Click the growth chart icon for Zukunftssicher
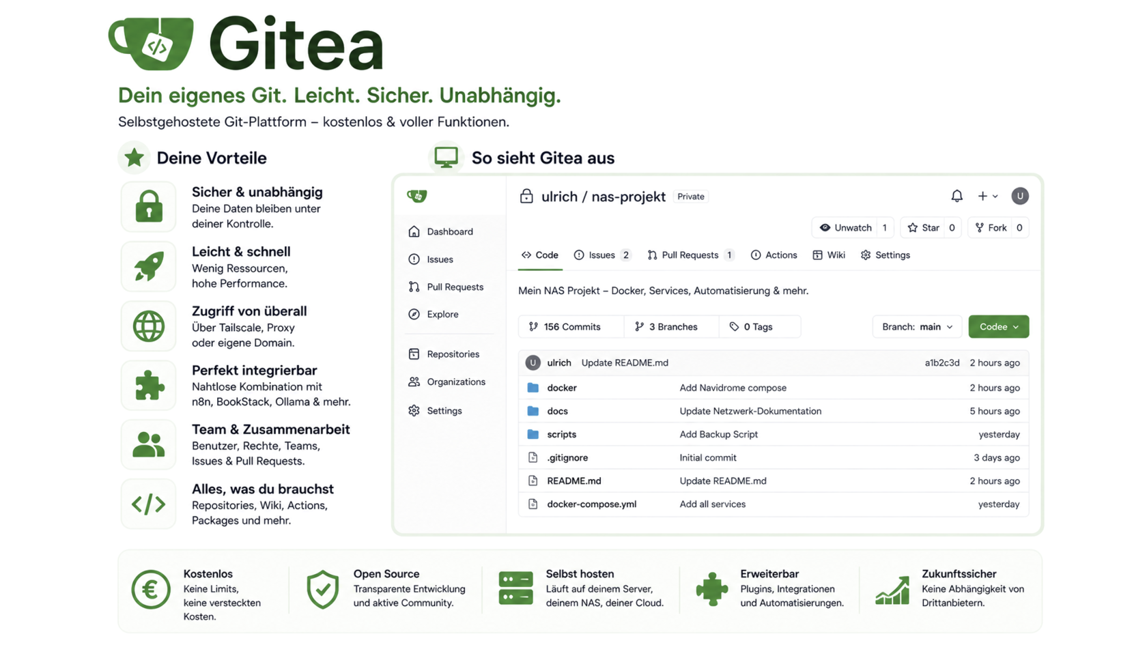Viewport: 1147px width, 645px height. click(x=893, y=591)
